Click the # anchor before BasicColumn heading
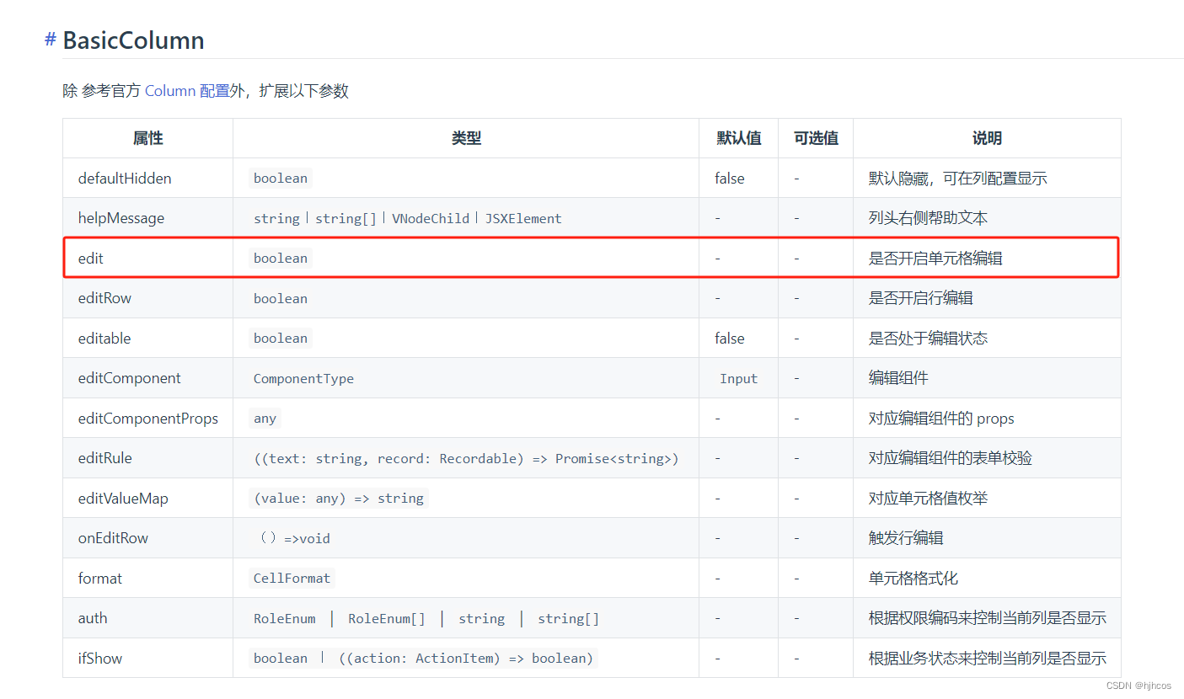The image size is (1184, 699). click(51, 39)
